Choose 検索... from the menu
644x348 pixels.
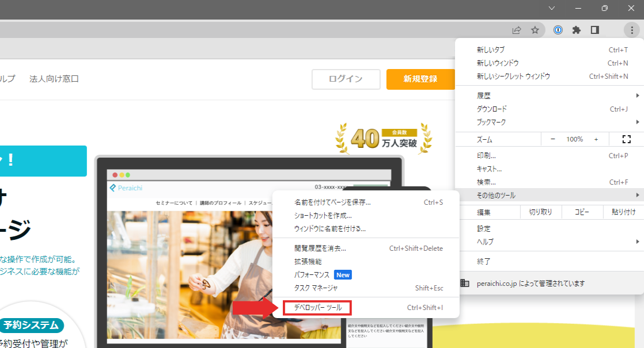pyautogui.click(x=550, y=182)
